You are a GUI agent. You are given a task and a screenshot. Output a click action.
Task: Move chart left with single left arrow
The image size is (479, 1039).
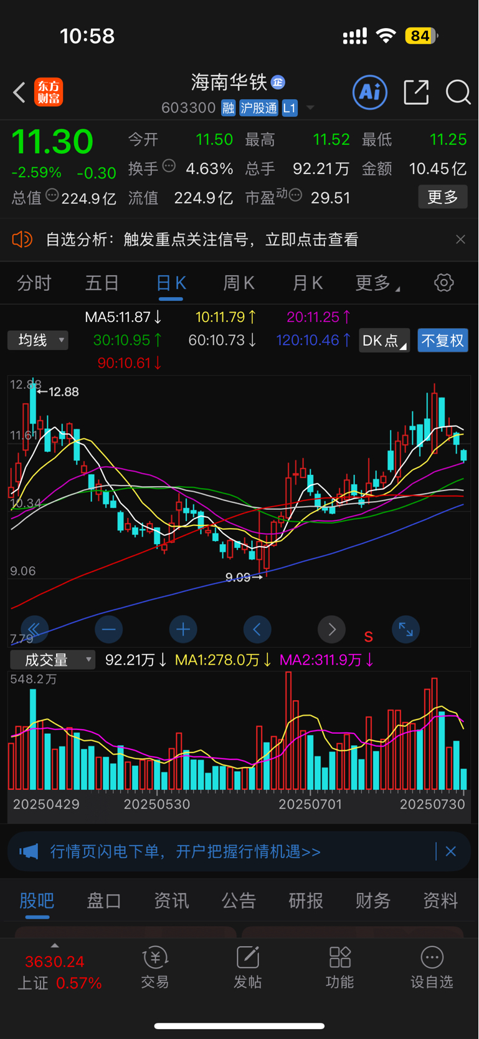(257, 630)
